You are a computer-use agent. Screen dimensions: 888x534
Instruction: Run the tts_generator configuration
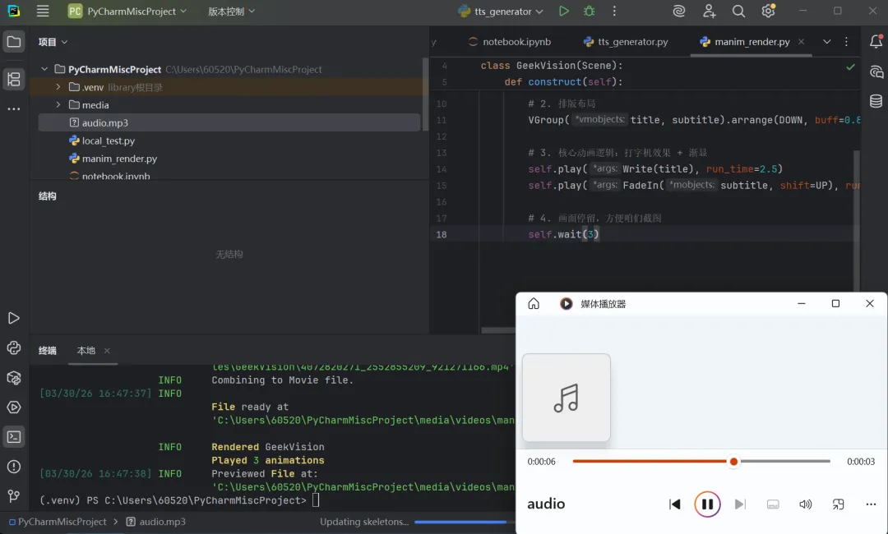[x=563, y=11]
